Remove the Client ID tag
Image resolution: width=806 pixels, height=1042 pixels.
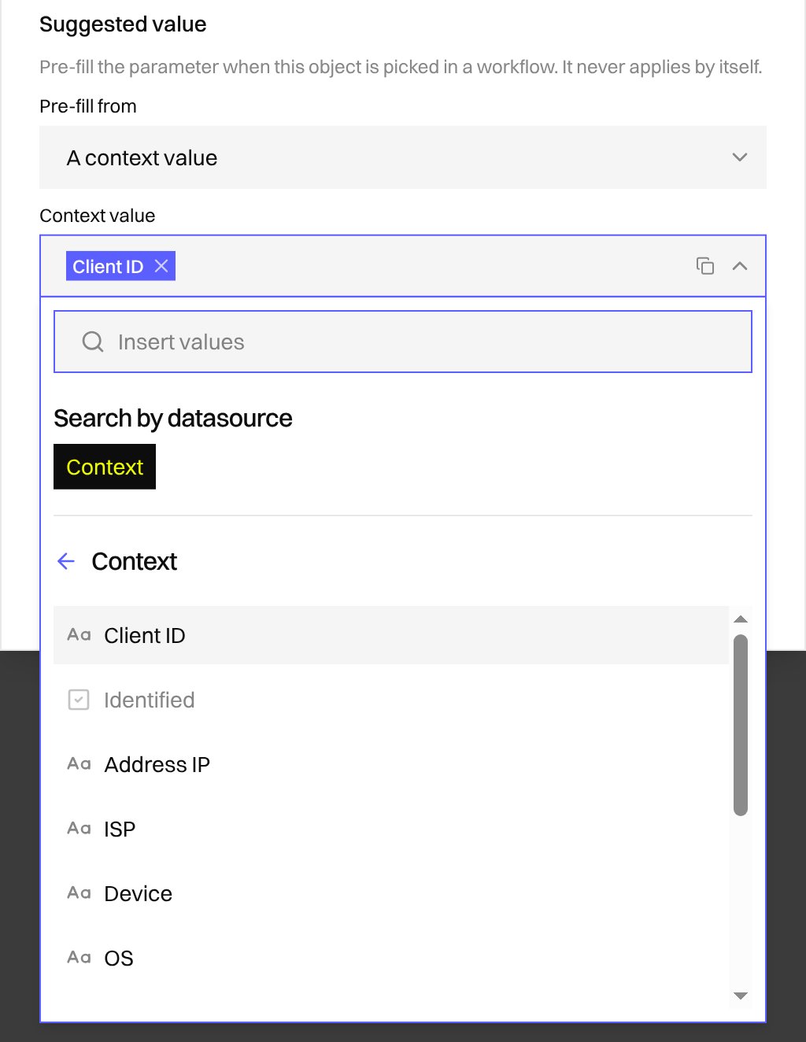pos(161,266)
